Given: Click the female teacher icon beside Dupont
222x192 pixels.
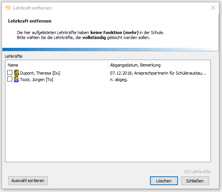Looking at the screenshot, I should [16, 73].
